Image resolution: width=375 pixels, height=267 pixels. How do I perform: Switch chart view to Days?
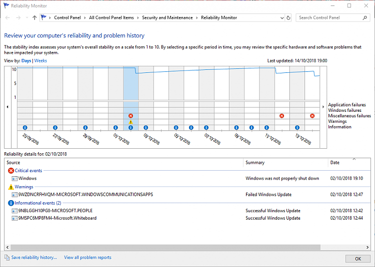point(26,60)
